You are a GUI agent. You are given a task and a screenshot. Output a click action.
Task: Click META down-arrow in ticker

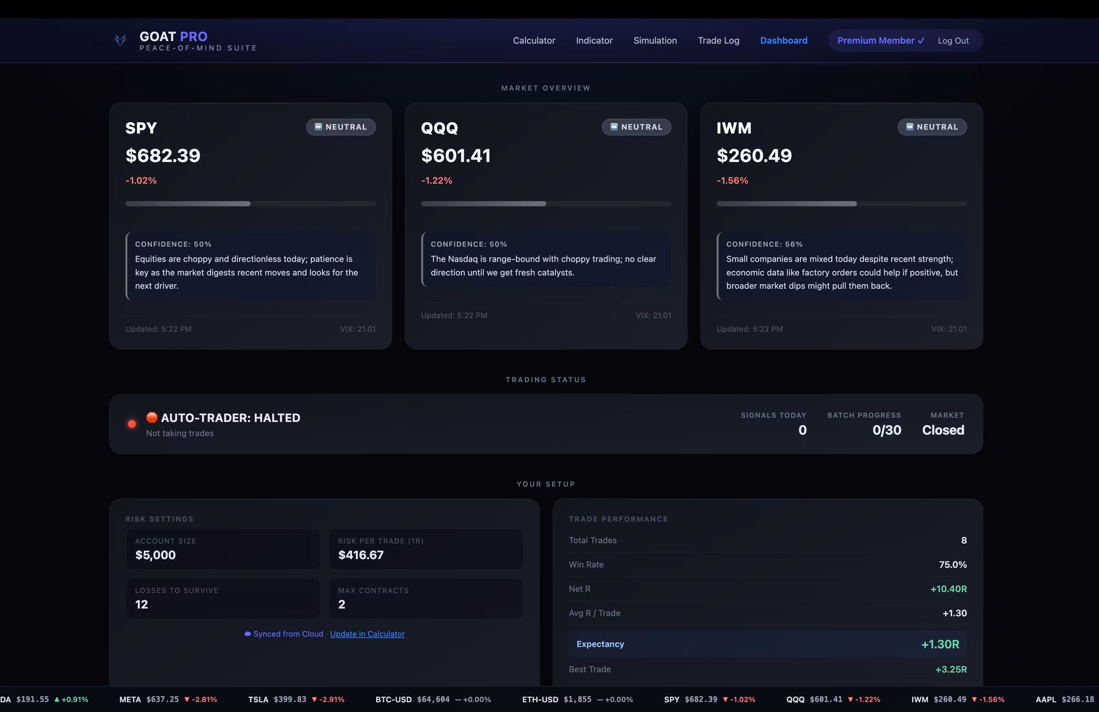(x=187, y=699)
